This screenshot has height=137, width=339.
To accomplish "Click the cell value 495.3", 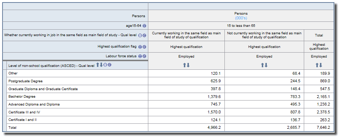I will [295, 104].
